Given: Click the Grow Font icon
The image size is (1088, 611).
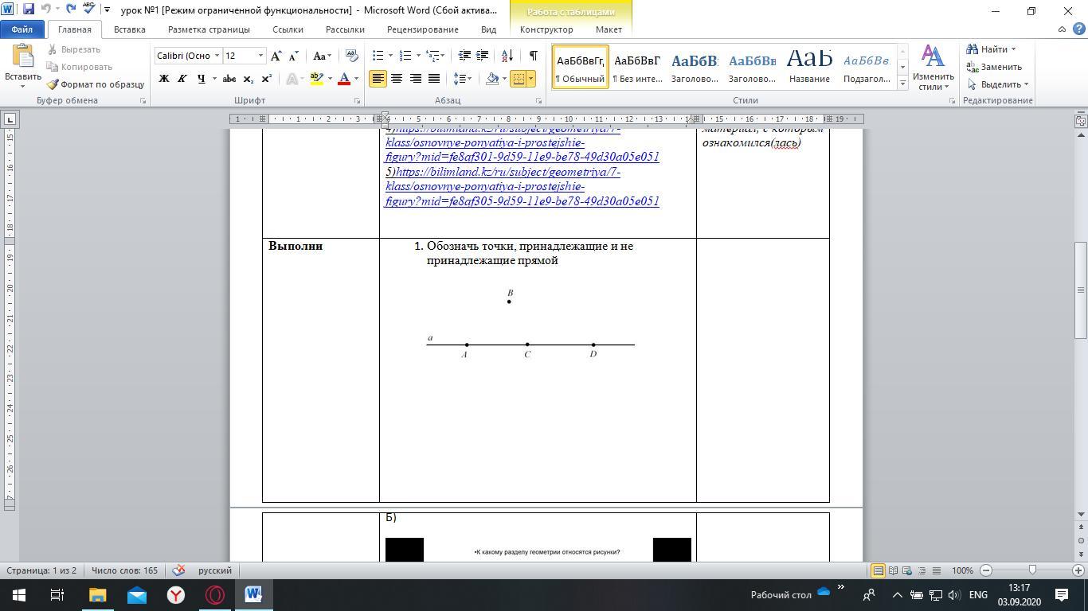Looking at the screenshot, I should click(276, 56).
